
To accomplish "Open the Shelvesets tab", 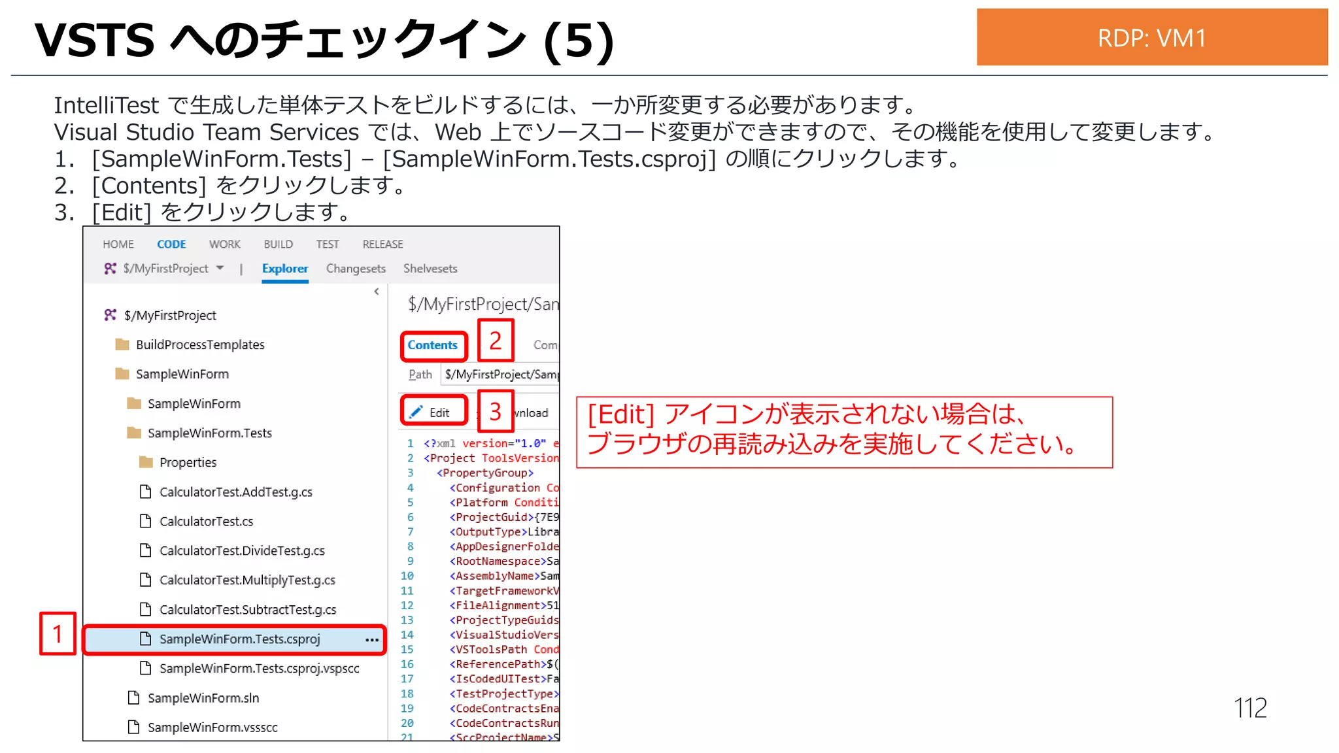I will [x=430, y=269].
